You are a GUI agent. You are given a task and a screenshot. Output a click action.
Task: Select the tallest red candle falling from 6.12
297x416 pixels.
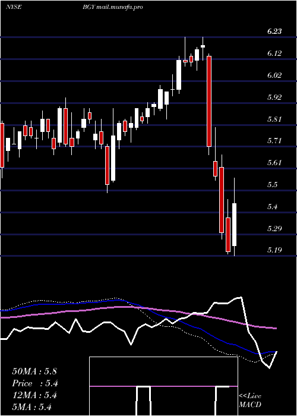coord(209,102)
